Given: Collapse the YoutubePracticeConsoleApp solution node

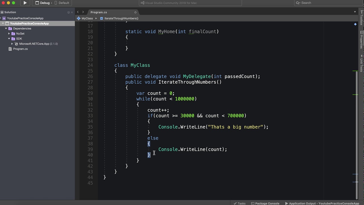Looking at the screenshot, I should (x=1, y=18).
